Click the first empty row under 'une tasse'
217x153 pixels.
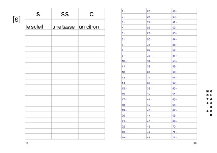coord(65,33)
